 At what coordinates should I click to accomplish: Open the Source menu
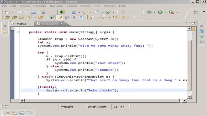coord(25,6)
